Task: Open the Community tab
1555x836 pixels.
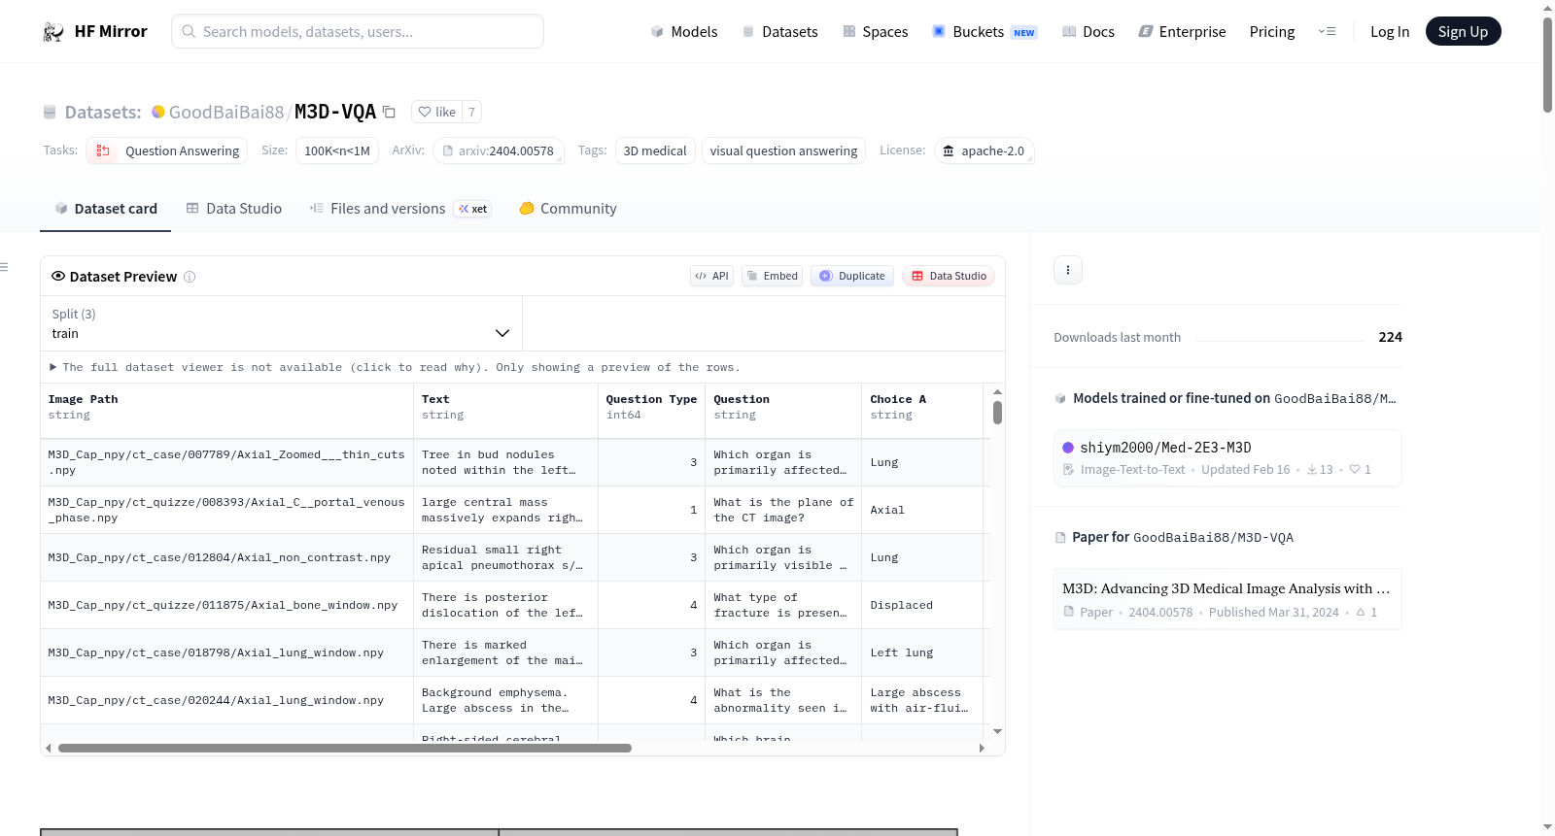Action: click(x=569, y=209)
